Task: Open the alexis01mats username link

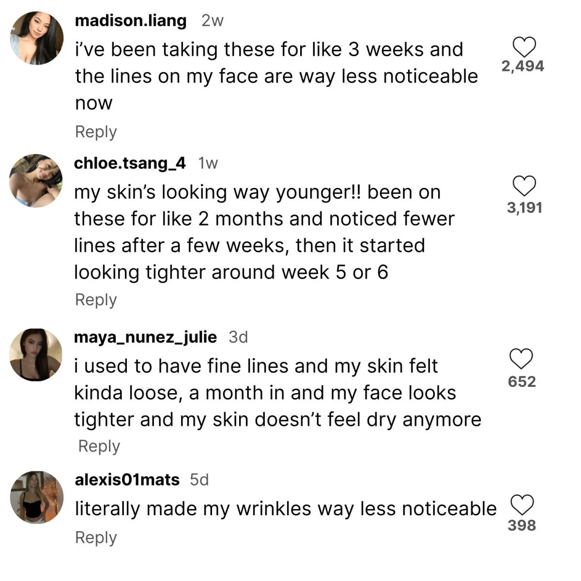Action: (x=127, y=480)
